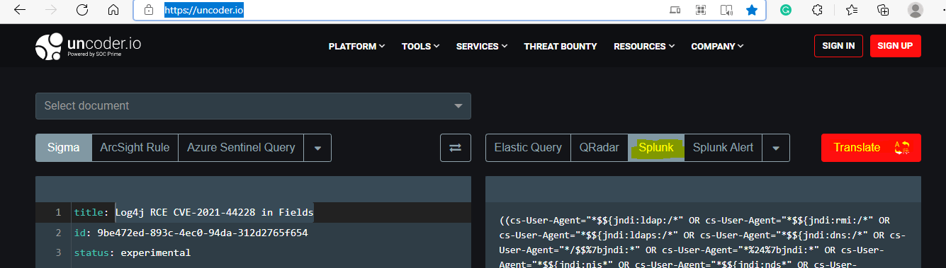The width and height of the screenshot is (946, 268).
Task: Reload the current page
Action: coord(82,11)
